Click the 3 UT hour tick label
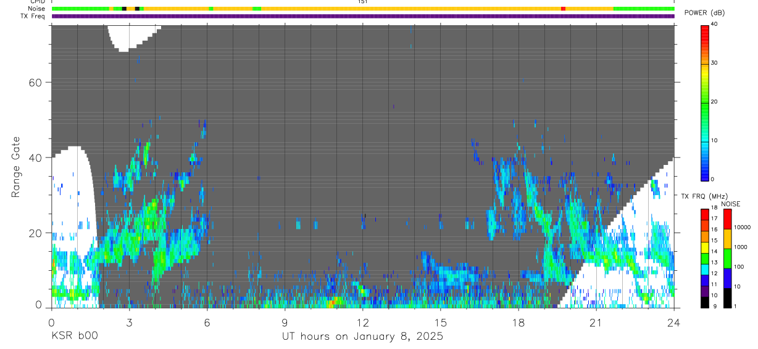Viewport: 758px width, 349px height. coord(129,323)
